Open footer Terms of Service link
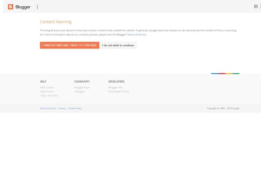 (48, 108)
